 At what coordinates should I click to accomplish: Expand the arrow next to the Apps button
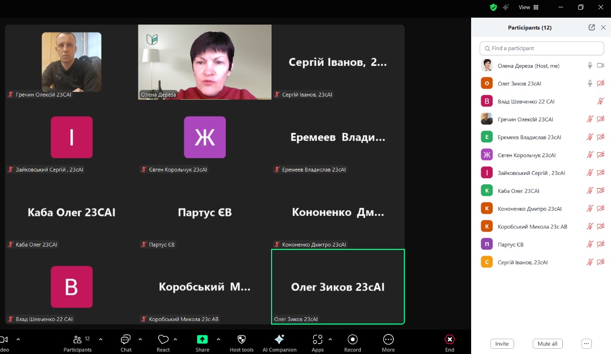(330, 340)
